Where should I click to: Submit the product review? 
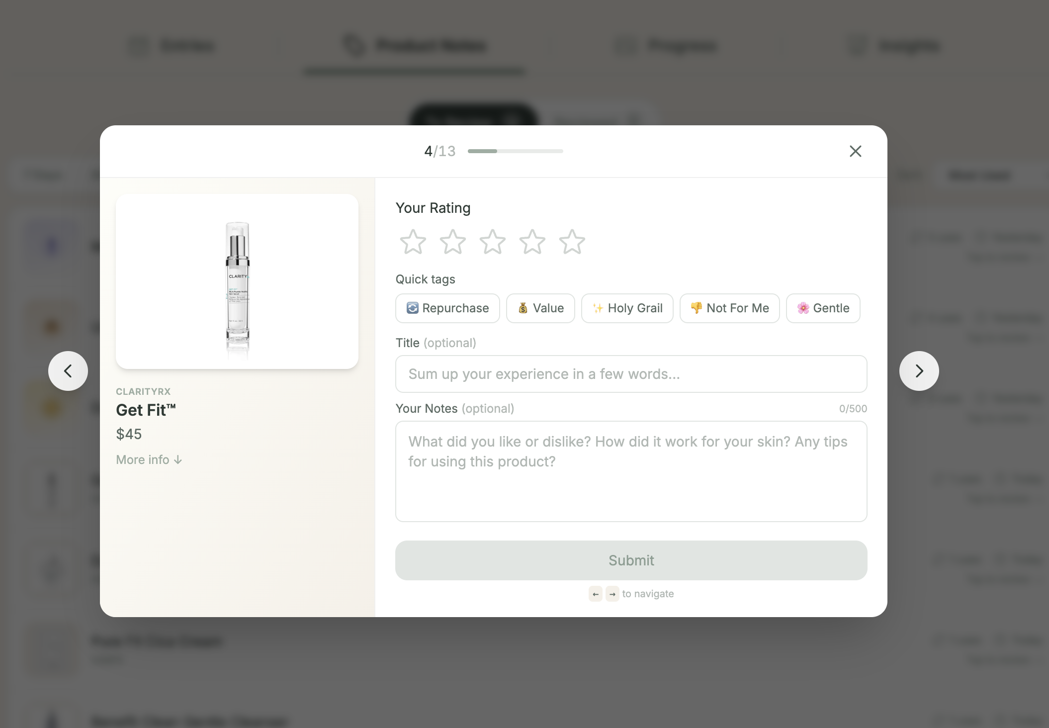pos(631,560)
